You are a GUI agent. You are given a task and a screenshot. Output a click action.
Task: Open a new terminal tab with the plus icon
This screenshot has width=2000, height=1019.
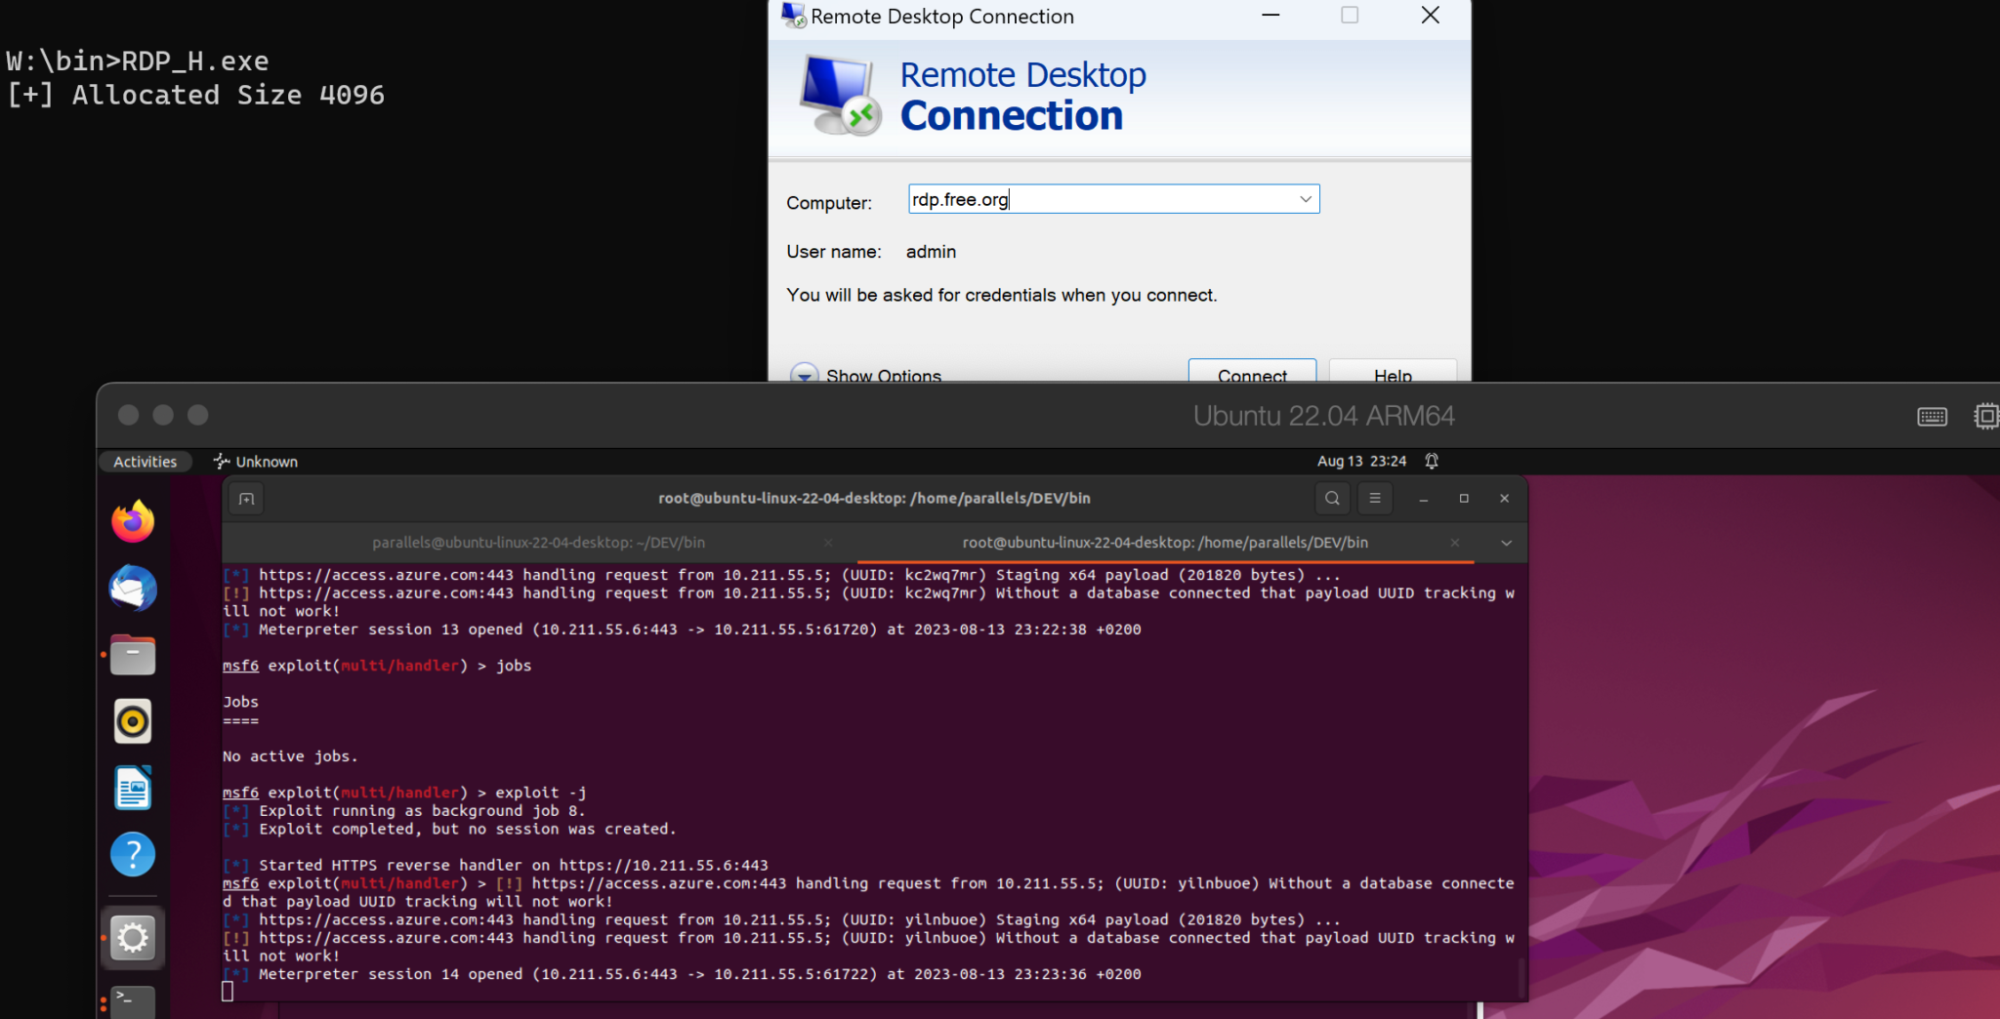click(x=246, y=498)
